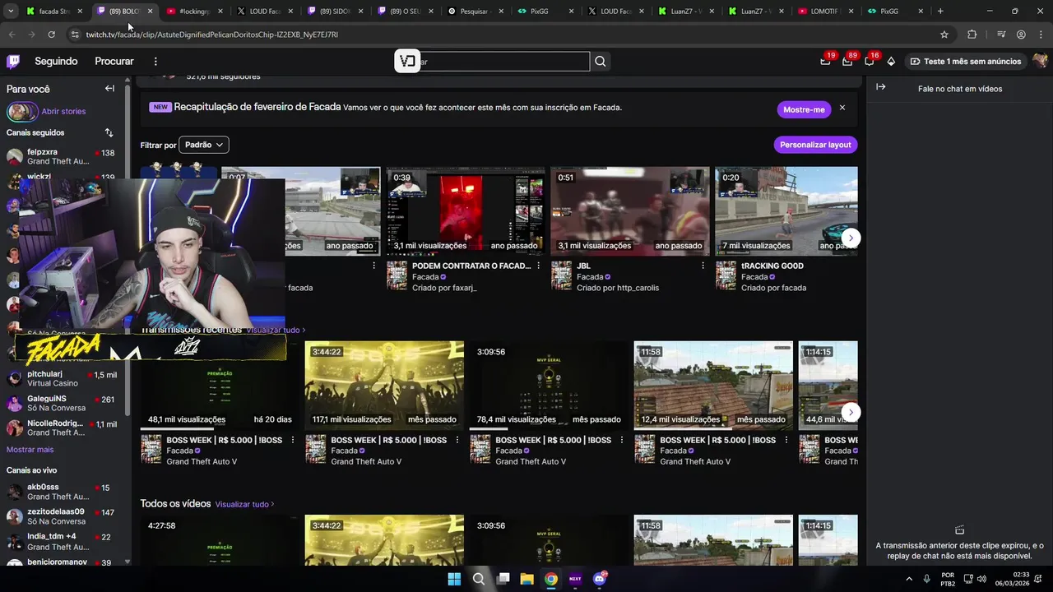
Task: Bookmark this page with the star icon
Action: pos(944,35)
